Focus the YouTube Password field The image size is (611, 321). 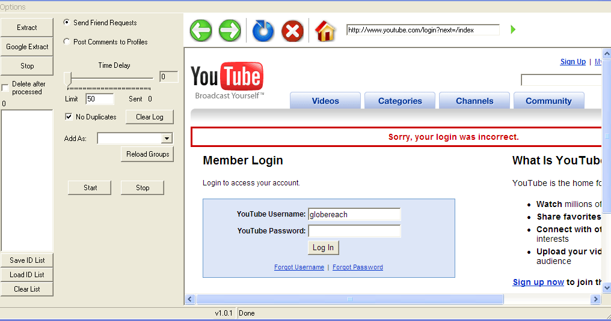point(354,231)
